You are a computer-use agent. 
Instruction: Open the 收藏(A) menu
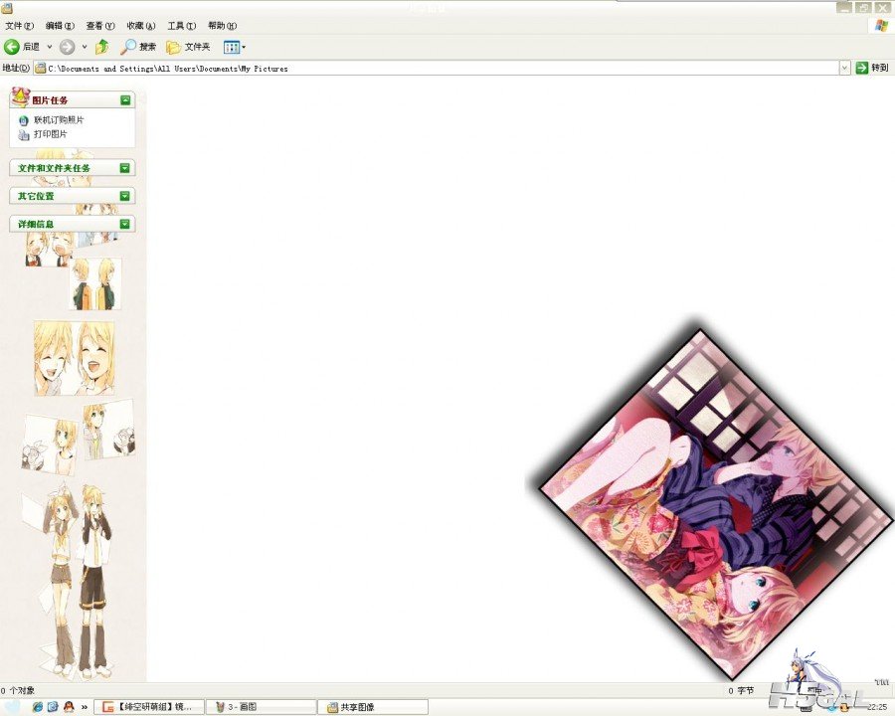tap(141, 26)
